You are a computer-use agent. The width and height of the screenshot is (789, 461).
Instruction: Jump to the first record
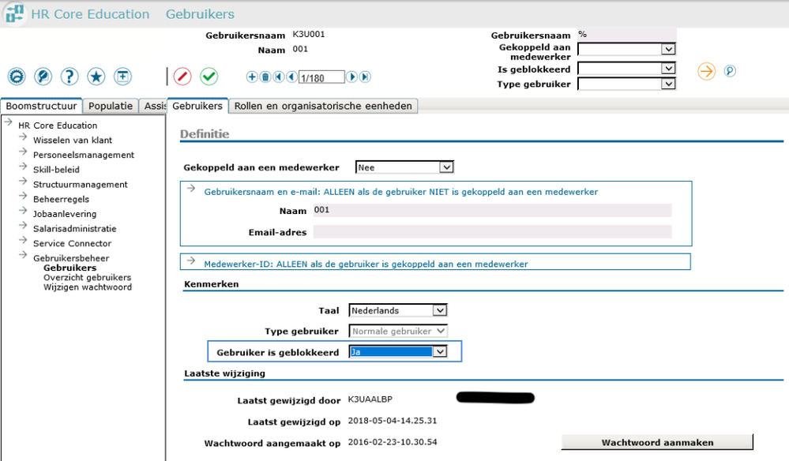279,77
